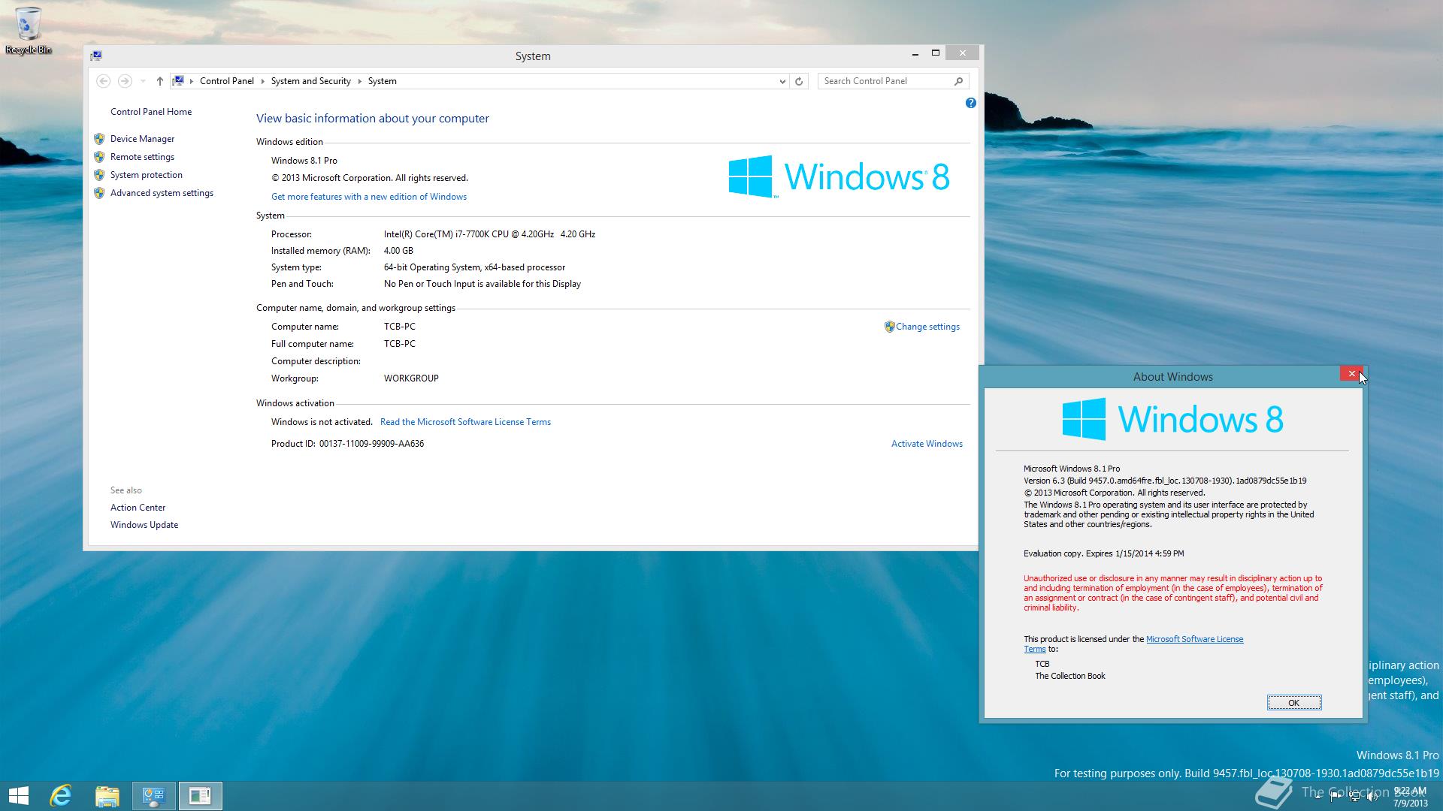Click the System and Security breadcrumb
Viewport: 1443px width, 811px height.
click(310, 81)
